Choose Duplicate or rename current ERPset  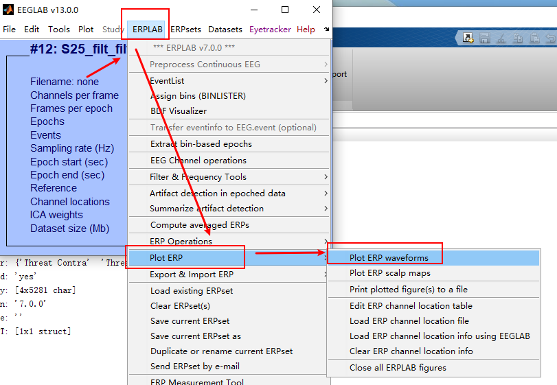coord(228,351)
